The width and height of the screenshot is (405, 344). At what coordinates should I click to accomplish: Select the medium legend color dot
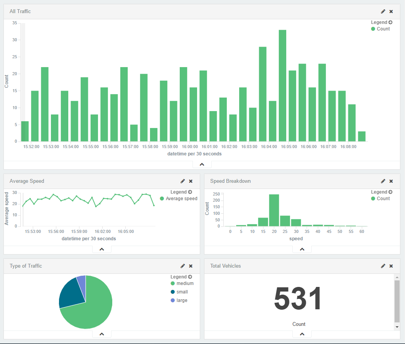coord(173,283)
